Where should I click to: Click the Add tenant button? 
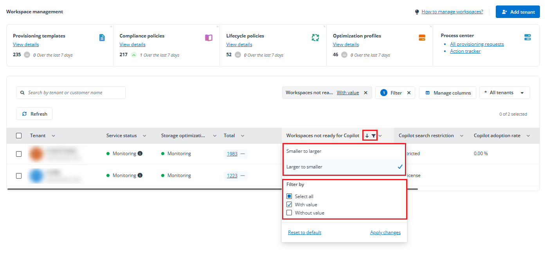pos(518,12)
